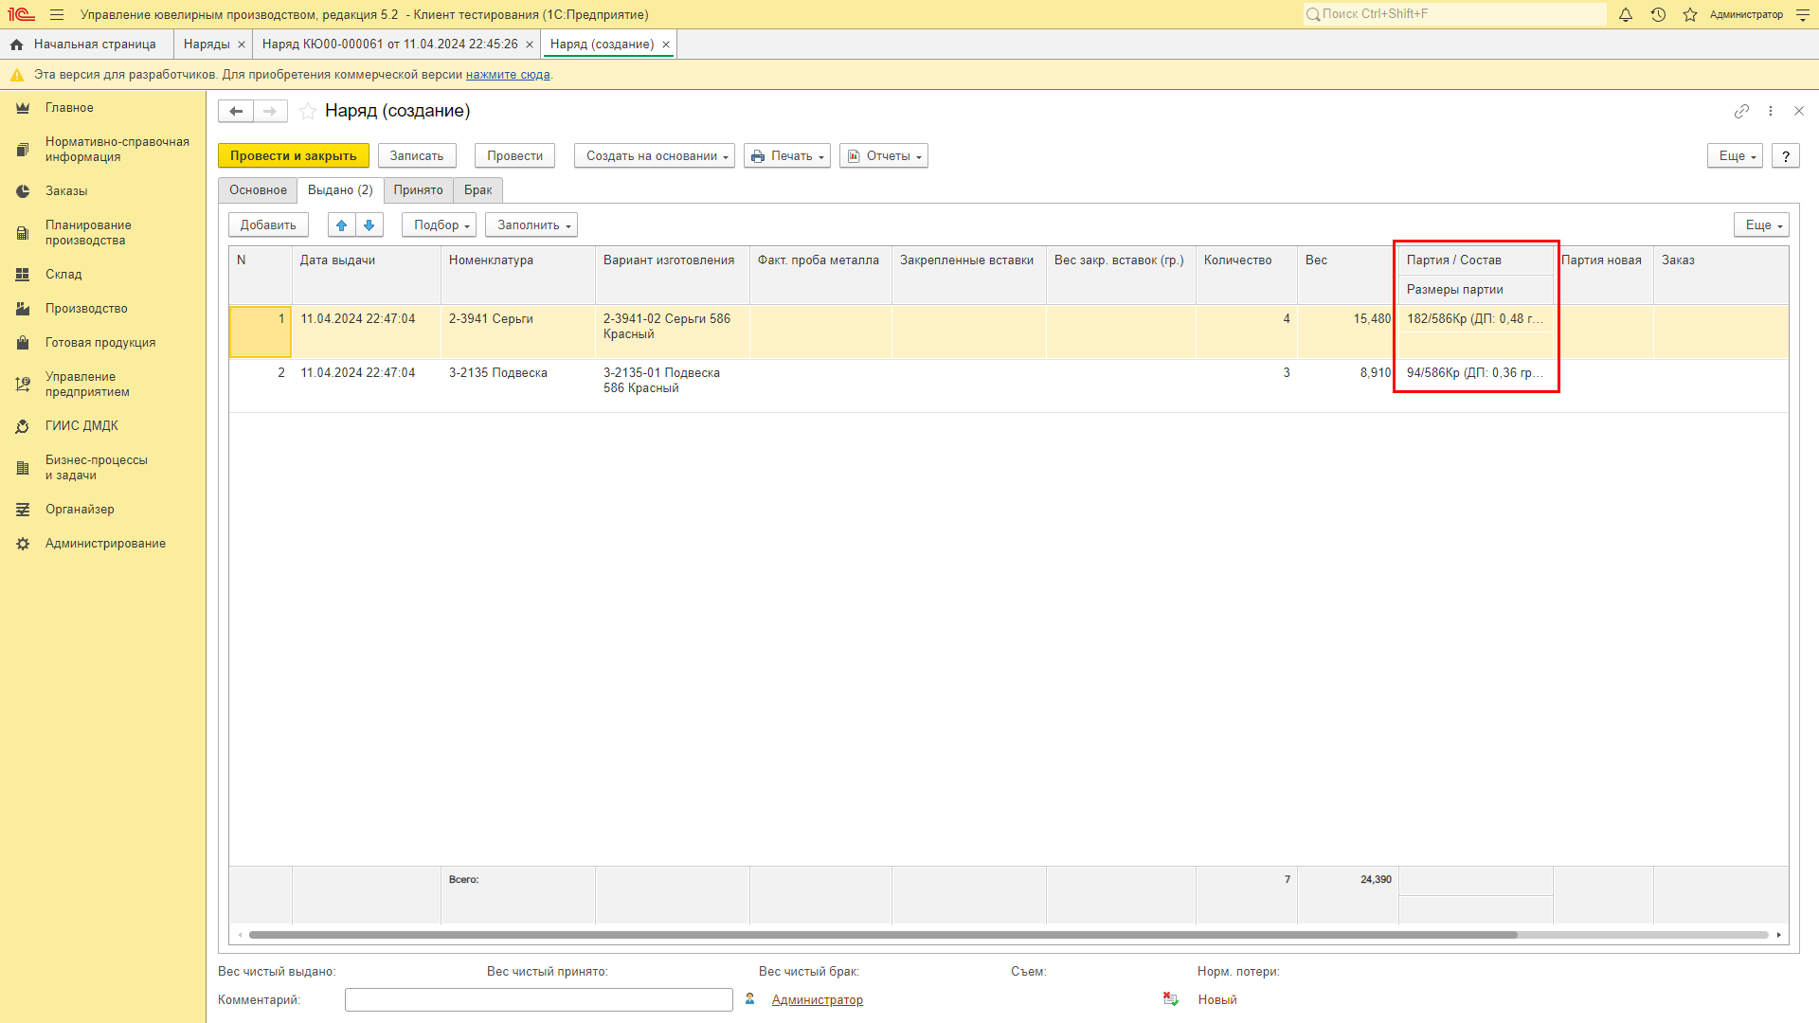
Task: Expand the Печать dropdown
Action: [786, 156]
